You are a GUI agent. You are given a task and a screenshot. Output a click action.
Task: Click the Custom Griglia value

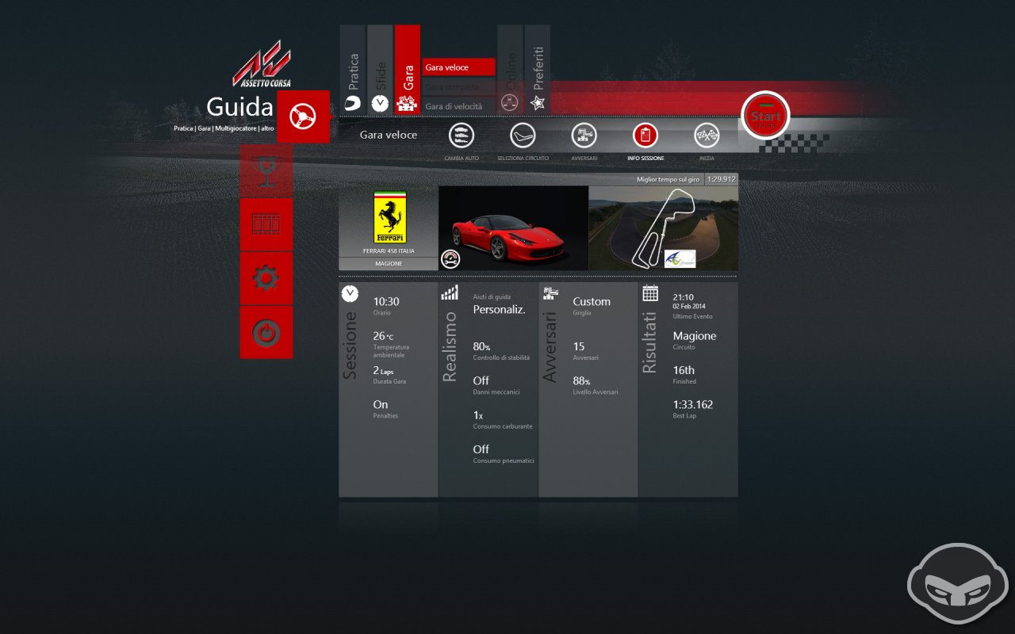click(592, 301)
